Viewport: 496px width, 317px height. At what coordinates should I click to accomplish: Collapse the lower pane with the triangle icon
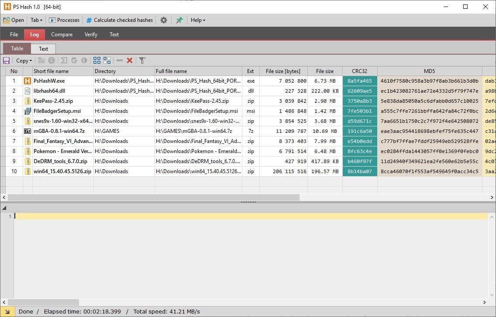click(x=4, y=208)
